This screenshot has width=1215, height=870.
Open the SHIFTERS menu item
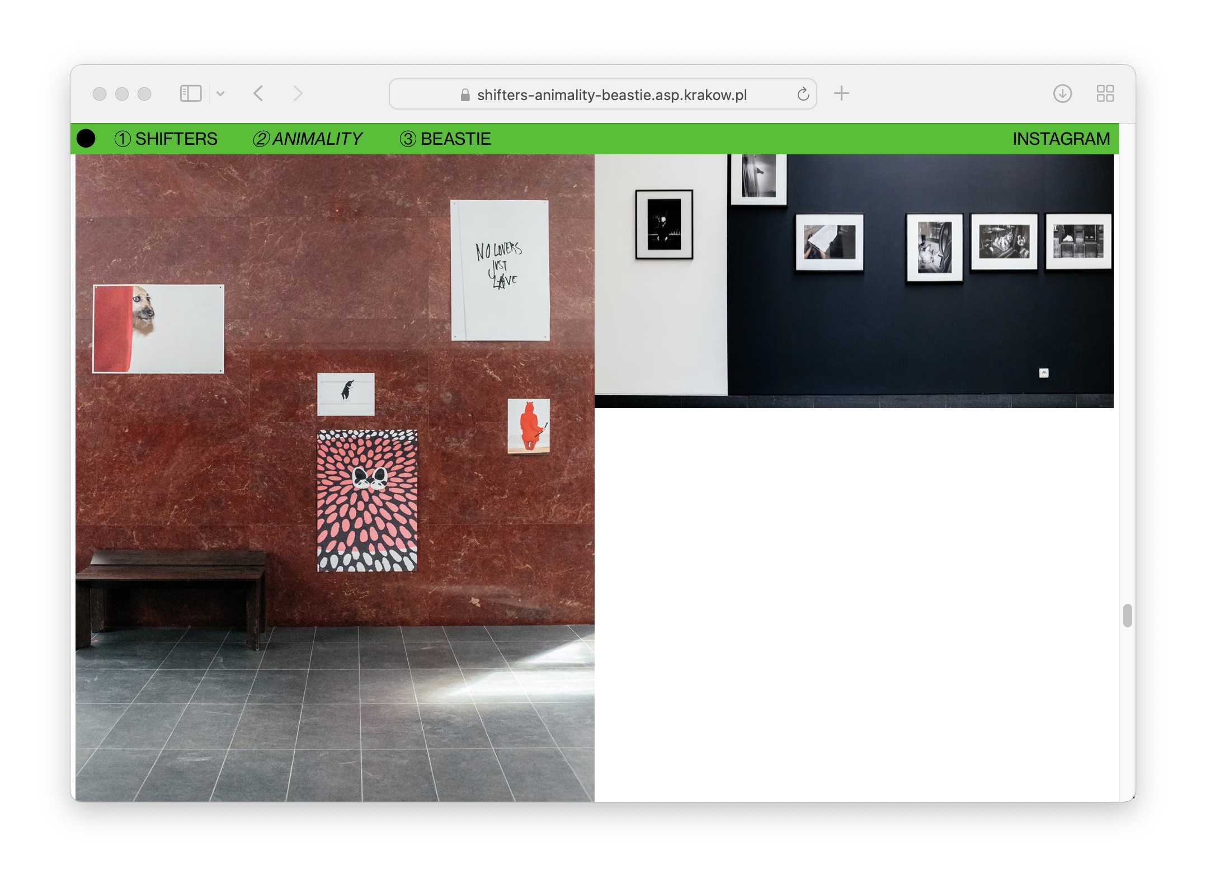[166, 139]
